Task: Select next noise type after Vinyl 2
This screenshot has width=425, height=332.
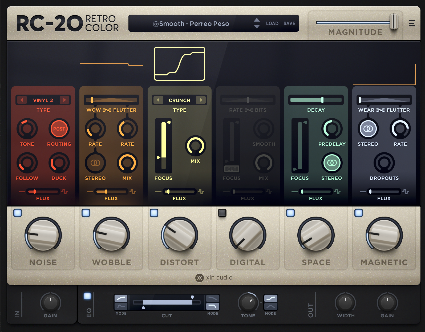Action: tap(64, 100)
